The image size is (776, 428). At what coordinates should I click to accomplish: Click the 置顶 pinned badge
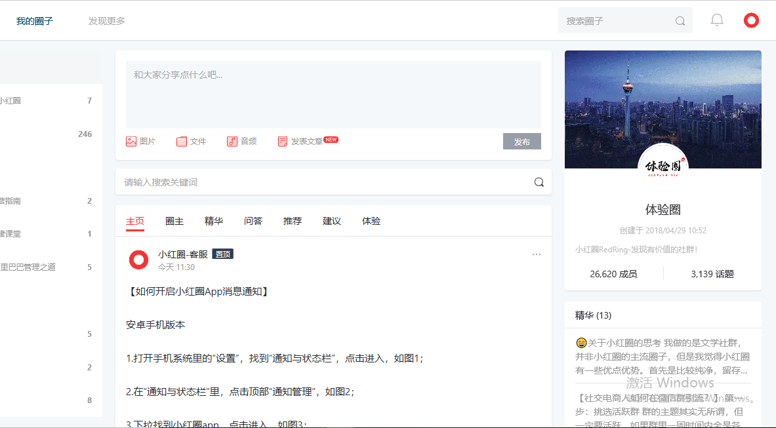(223, 254)
